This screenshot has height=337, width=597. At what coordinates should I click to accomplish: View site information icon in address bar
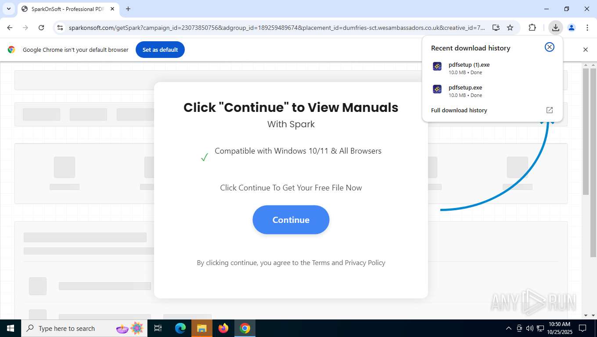(x=60, y=28)
